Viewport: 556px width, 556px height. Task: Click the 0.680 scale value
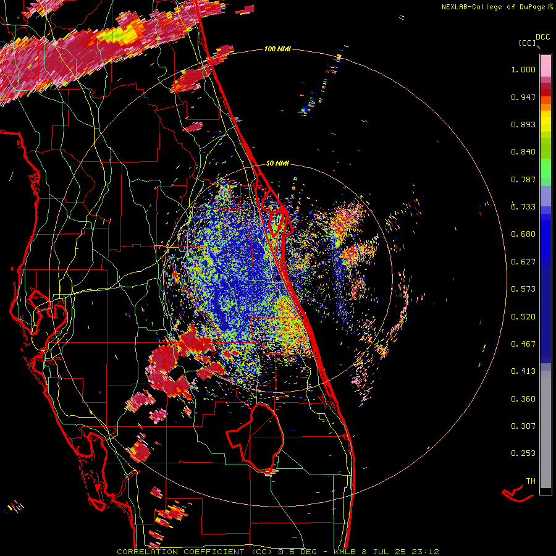pyautogui.click(x=523, y=234)
